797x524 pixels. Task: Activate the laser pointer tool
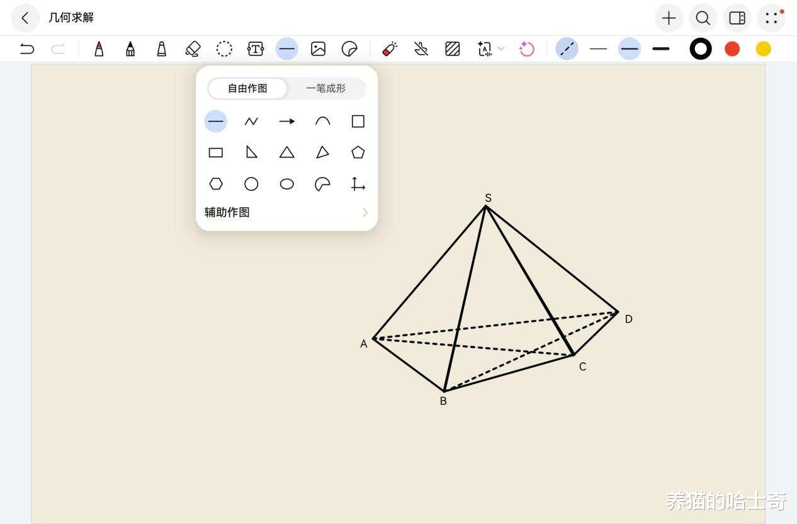pyautogui.click(x=390, y=48)
